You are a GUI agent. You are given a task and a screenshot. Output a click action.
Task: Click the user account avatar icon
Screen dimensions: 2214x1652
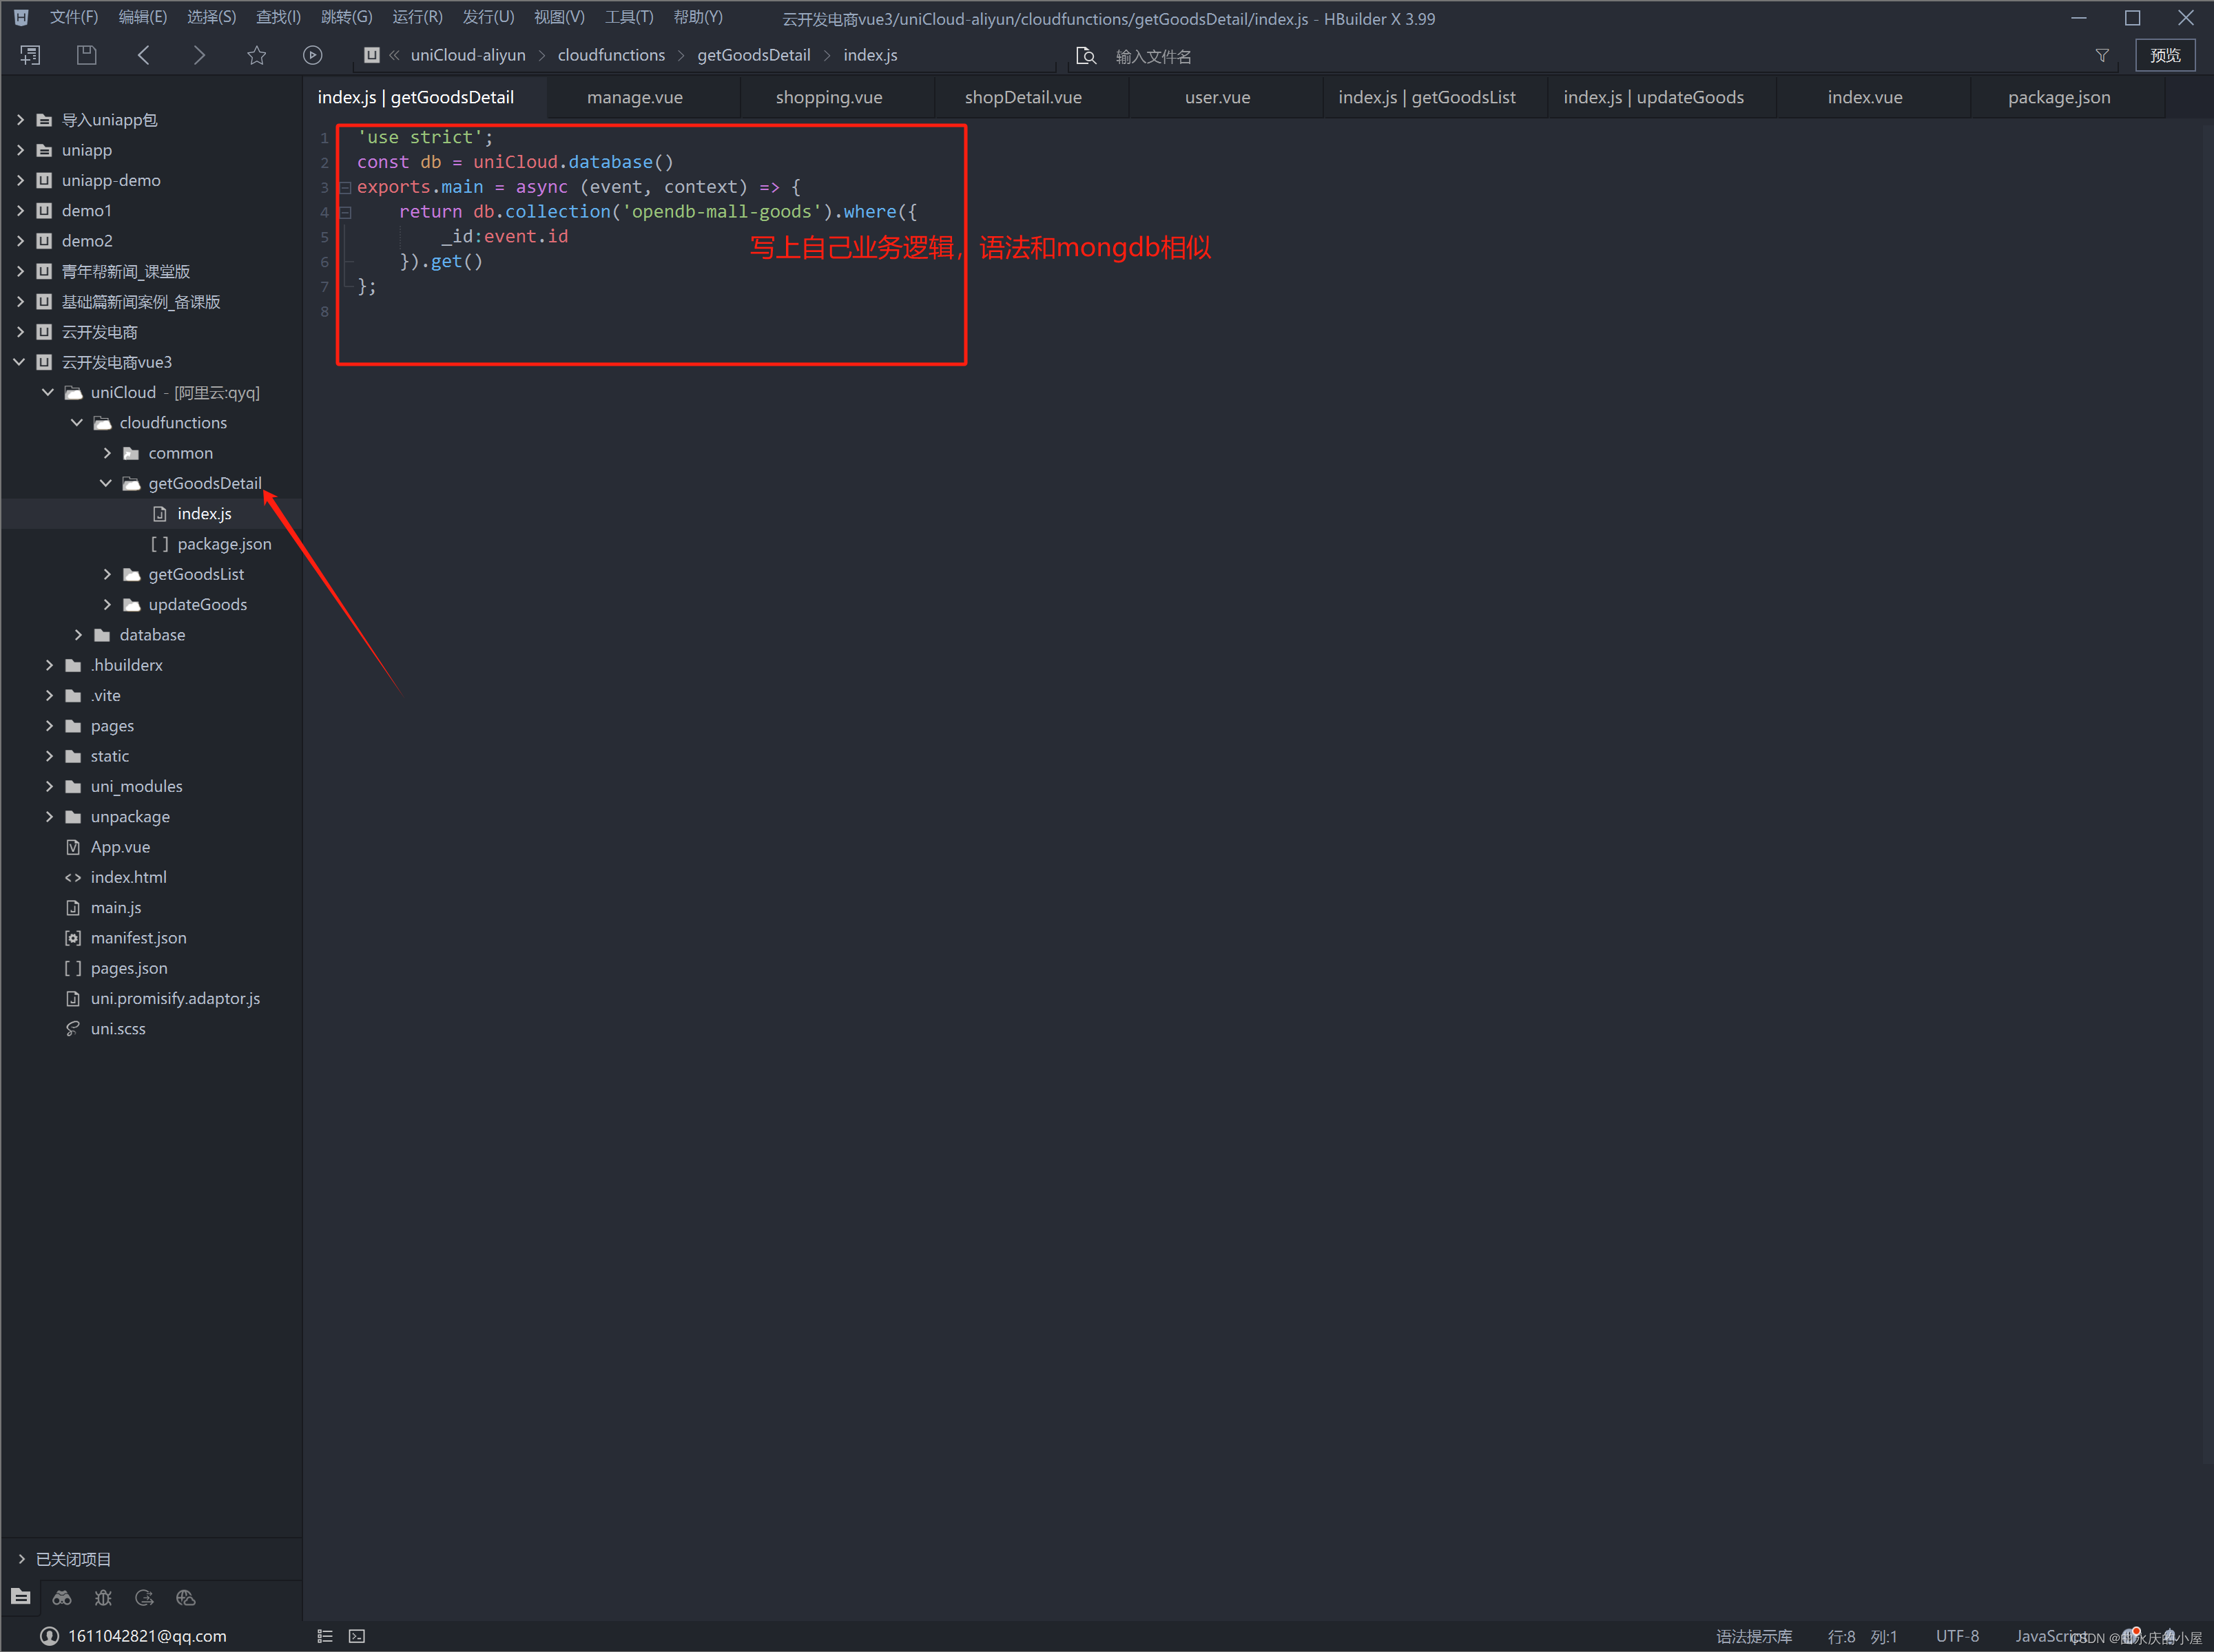click(x=49, y=1636)
